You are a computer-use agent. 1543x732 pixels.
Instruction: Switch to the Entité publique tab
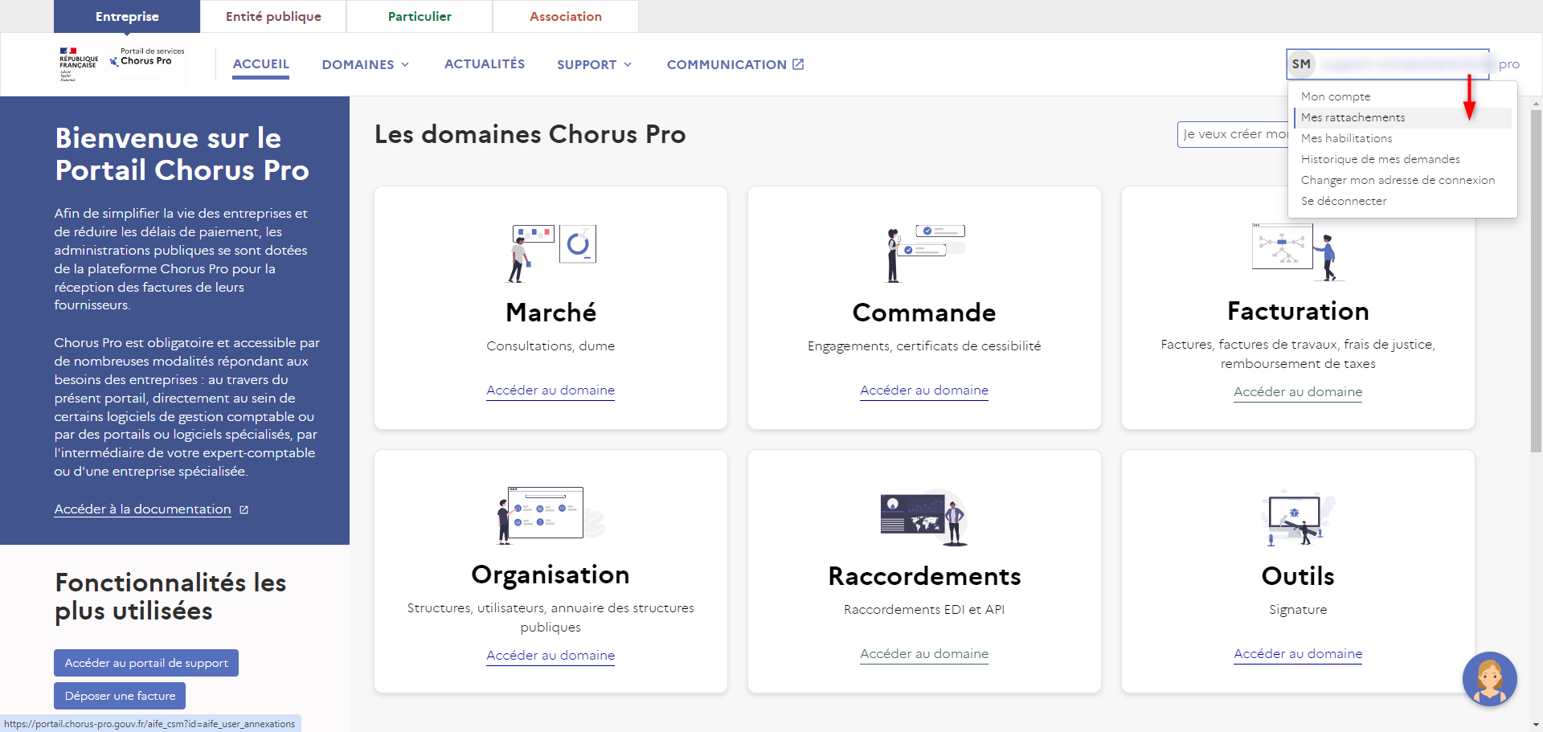click(x=273, y=16)
